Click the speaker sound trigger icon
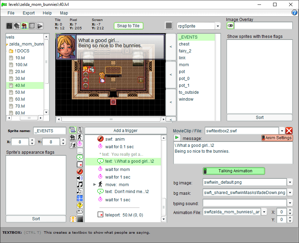The width and height of the screenshot is (299, 243). pyautogui.click(x=80, y=178)
